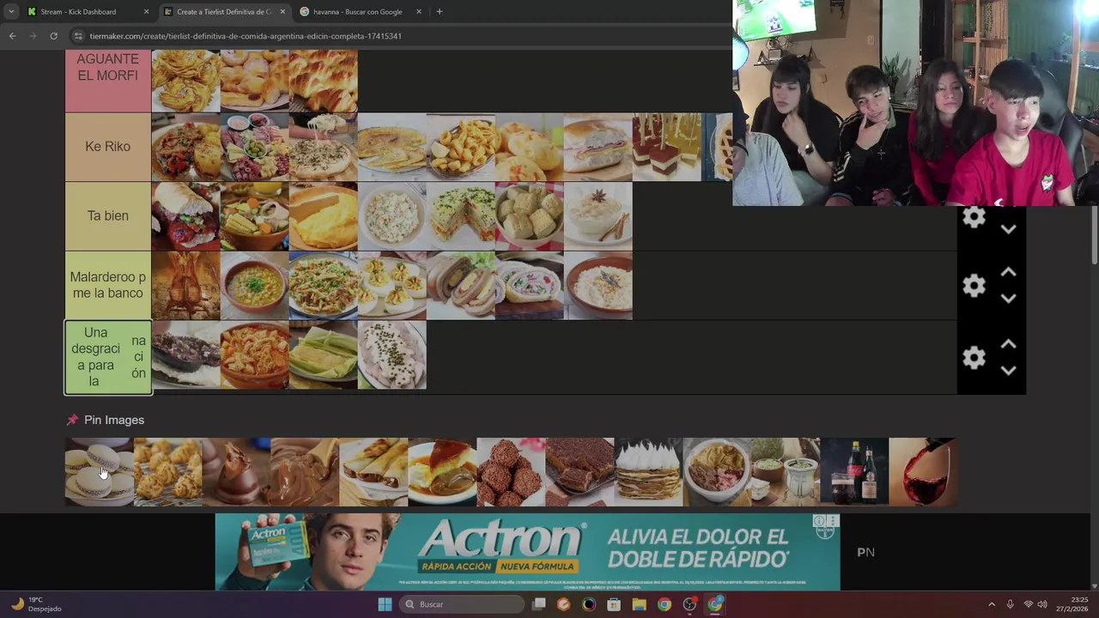This screenshot has width=1099, height=618.
Task: Open the weather widget showing 19°C
Action: tap(36, 604)
